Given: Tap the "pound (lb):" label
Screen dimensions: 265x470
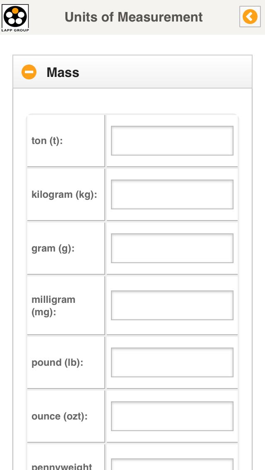Looking at the screenshot, I should (x=58, y=362).
